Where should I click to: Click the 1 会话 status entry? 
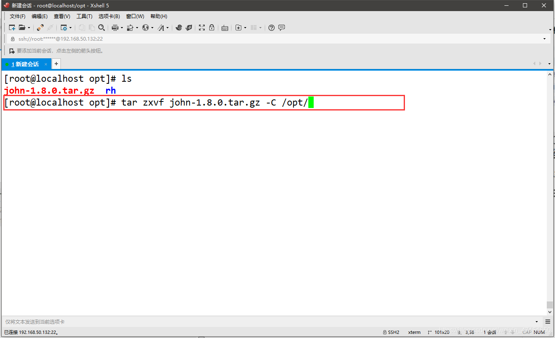tap(490, 332)
